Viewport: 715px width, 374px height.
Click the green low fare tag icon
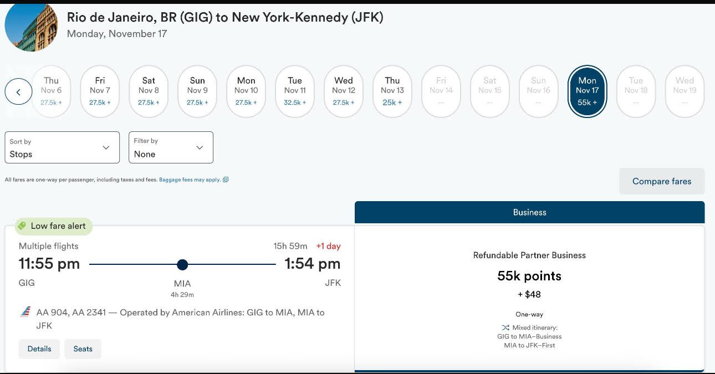[22, 226]
